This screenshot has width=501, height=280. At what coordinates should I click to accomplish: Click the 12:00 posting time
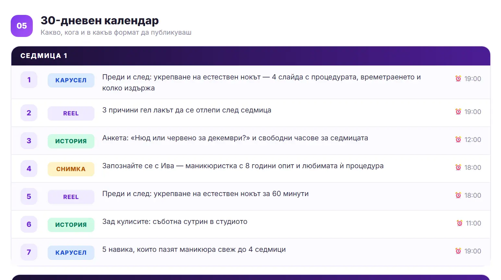pyautogui.click(x=473, y=140)
